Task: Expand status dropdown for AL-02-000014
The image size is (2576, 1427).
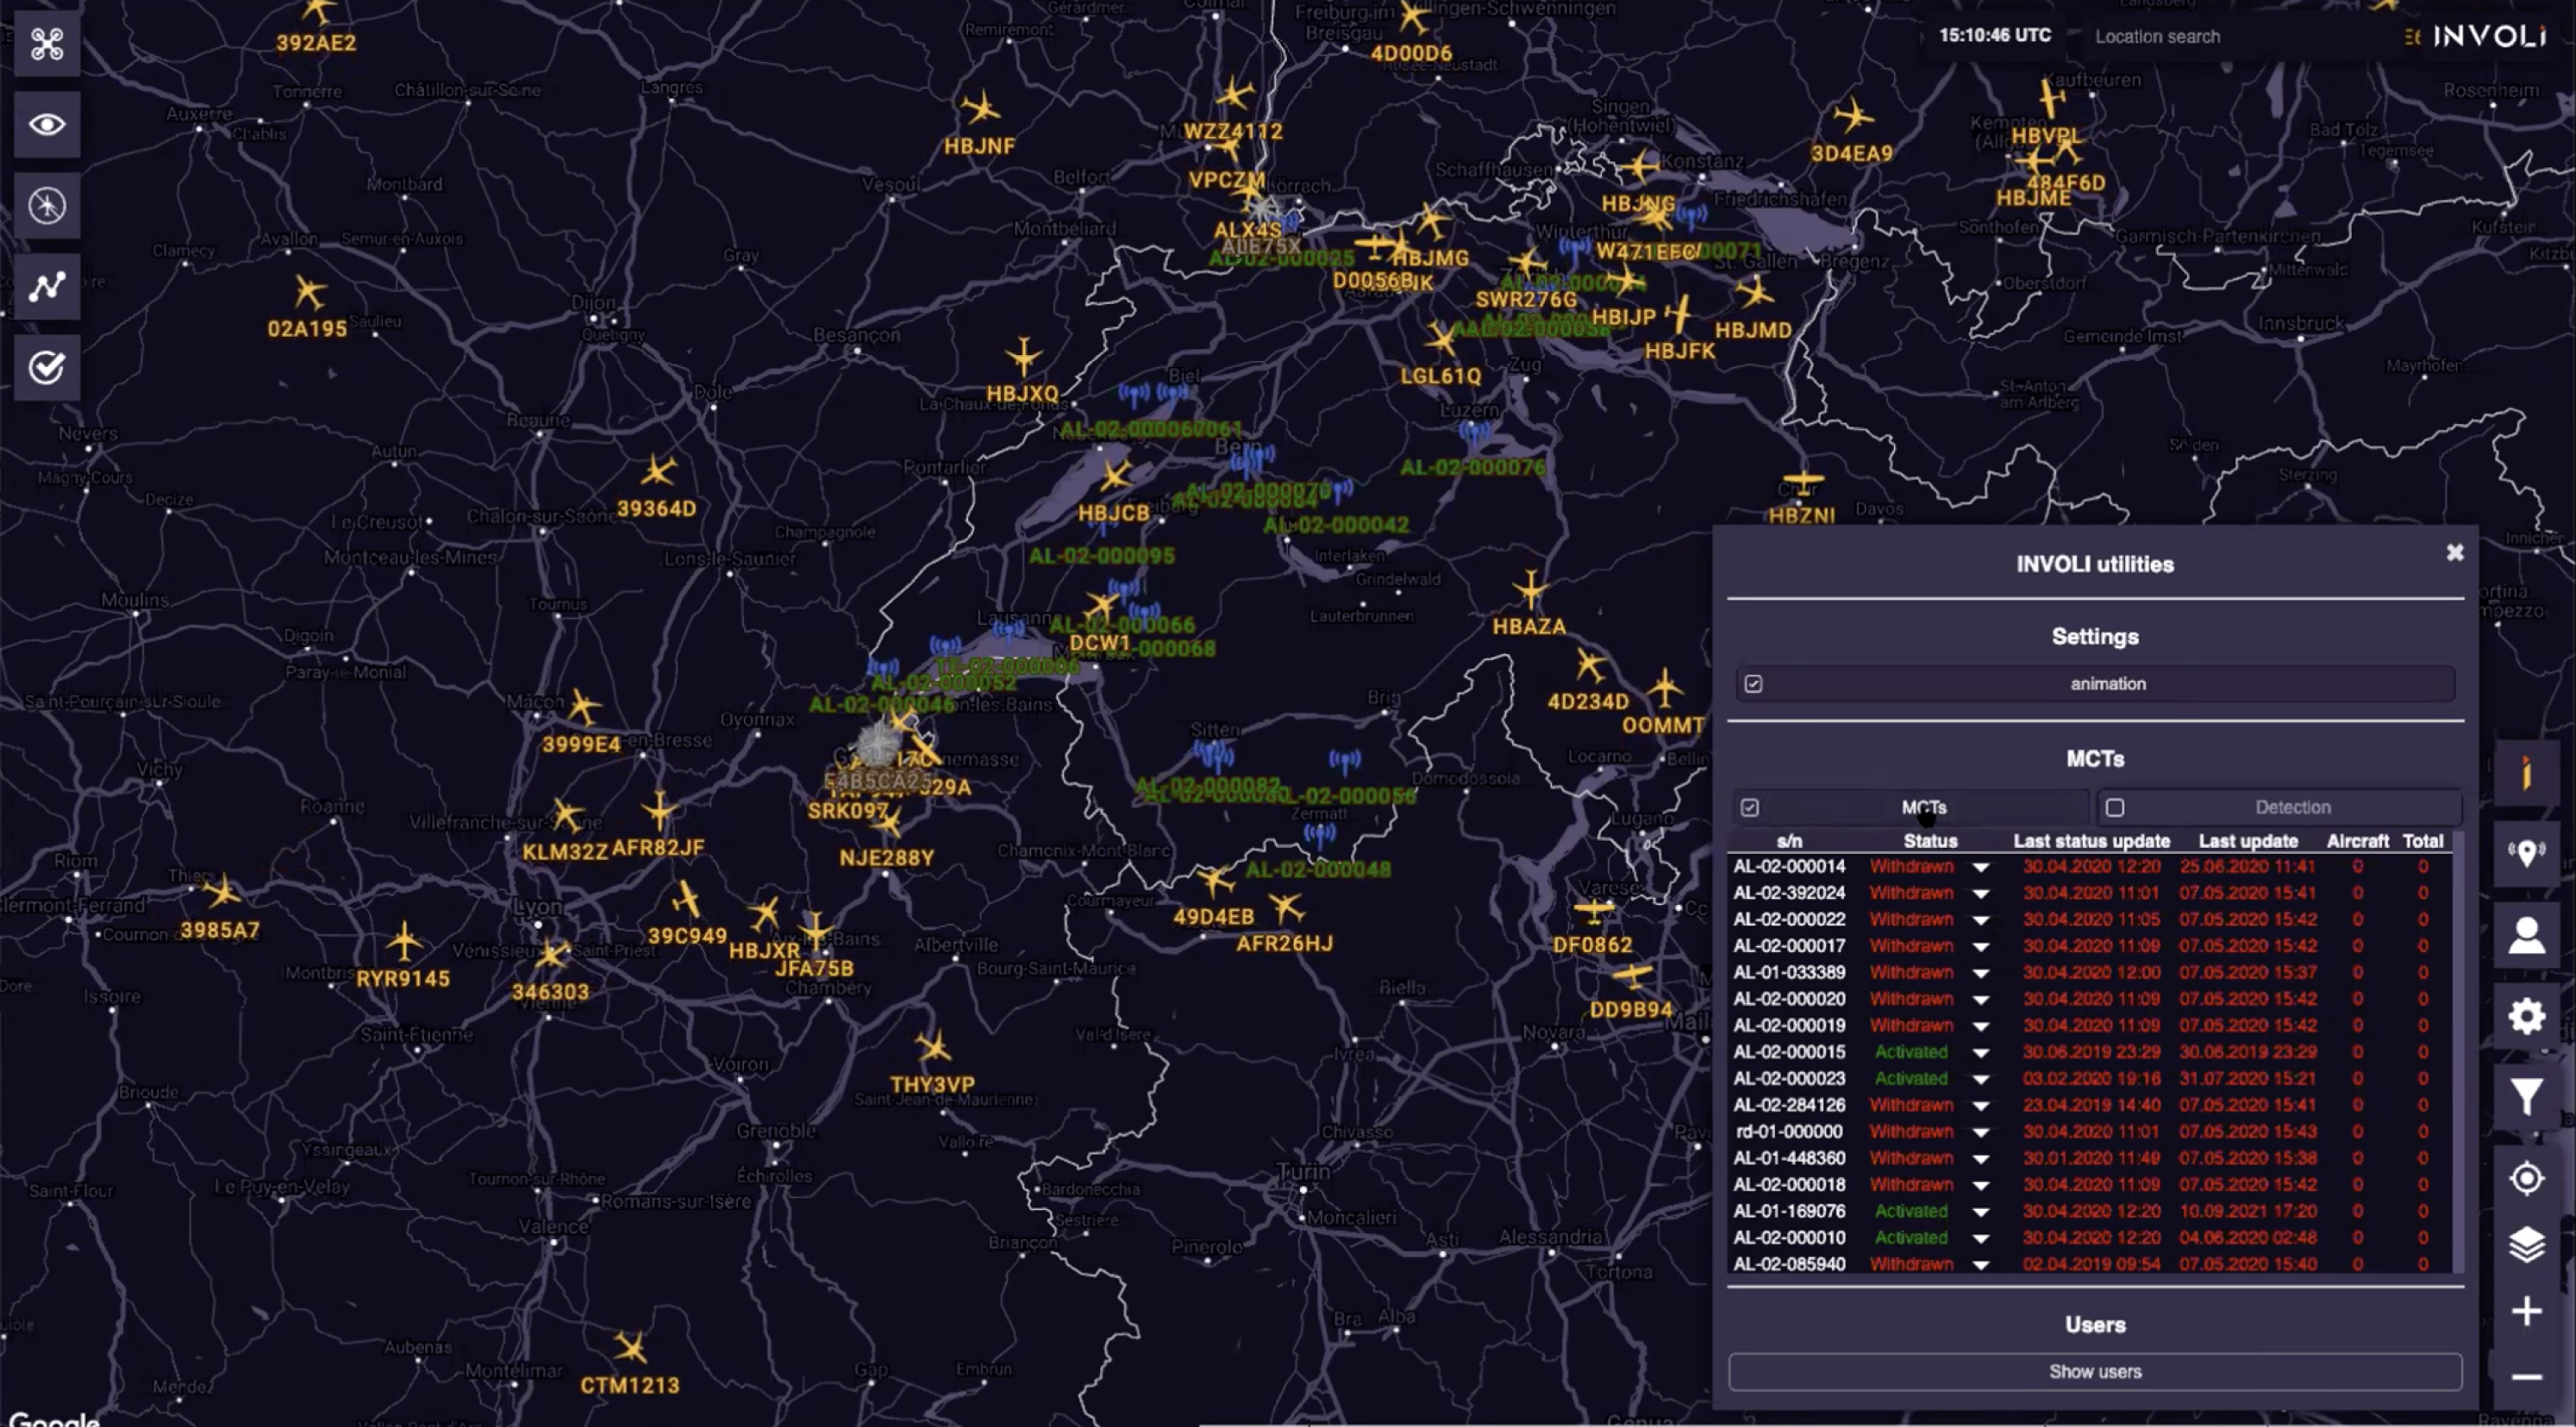Action: (x=1982, y=866)
